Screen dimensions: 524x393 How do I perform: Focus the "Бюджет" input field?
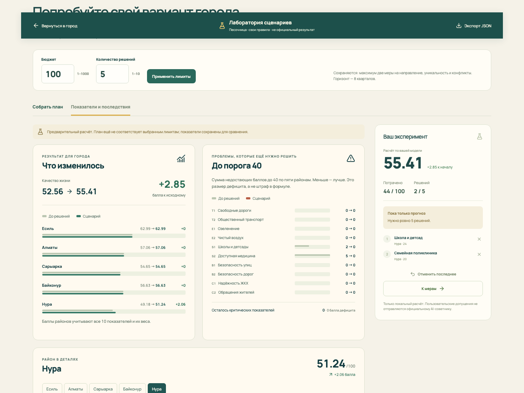coord(58,74)
